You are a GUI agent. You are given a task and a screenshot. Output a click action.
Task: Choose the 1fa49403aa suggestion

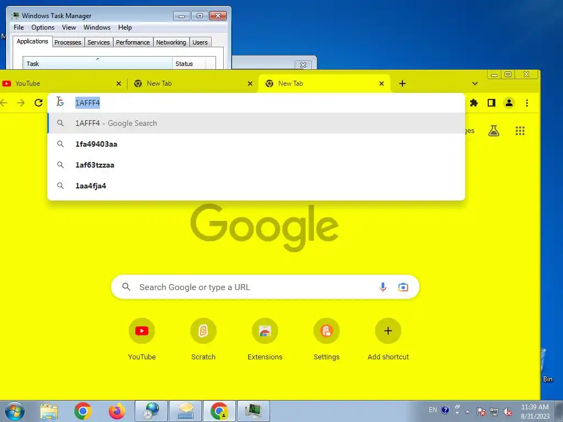[256, 144]
